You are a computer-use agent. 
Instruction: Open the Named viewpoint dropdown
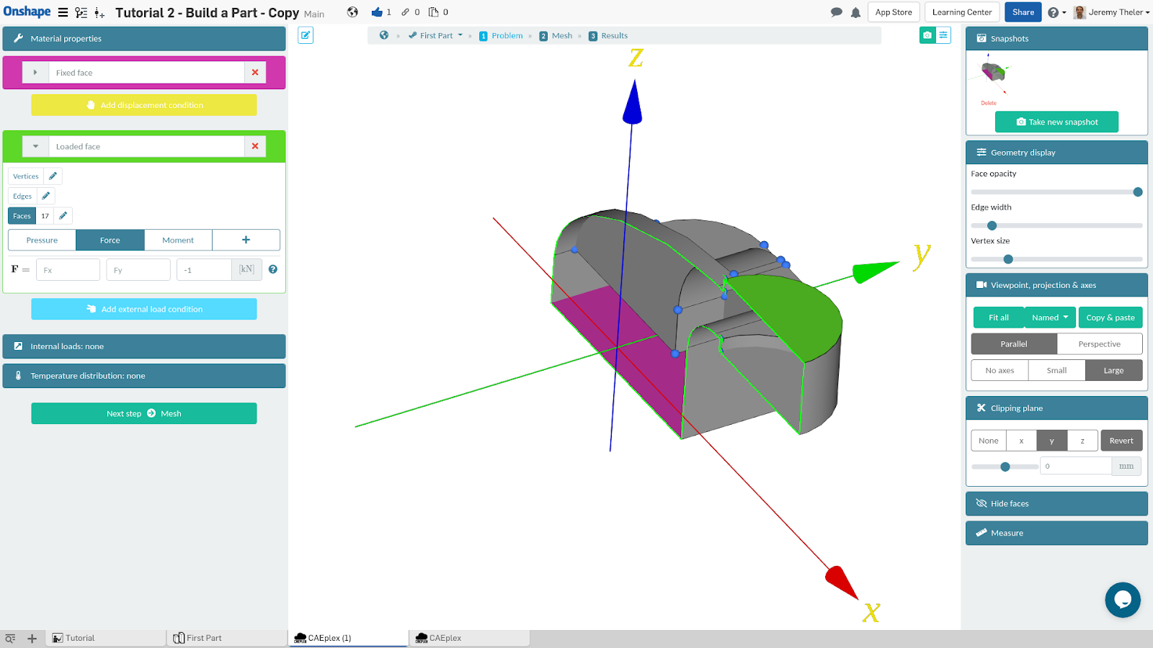pos(1049,318)
